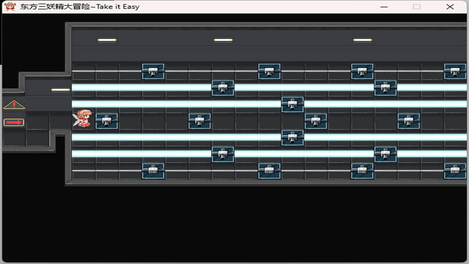Click the leftmost ceiling light in the main room

pos(107,40)
